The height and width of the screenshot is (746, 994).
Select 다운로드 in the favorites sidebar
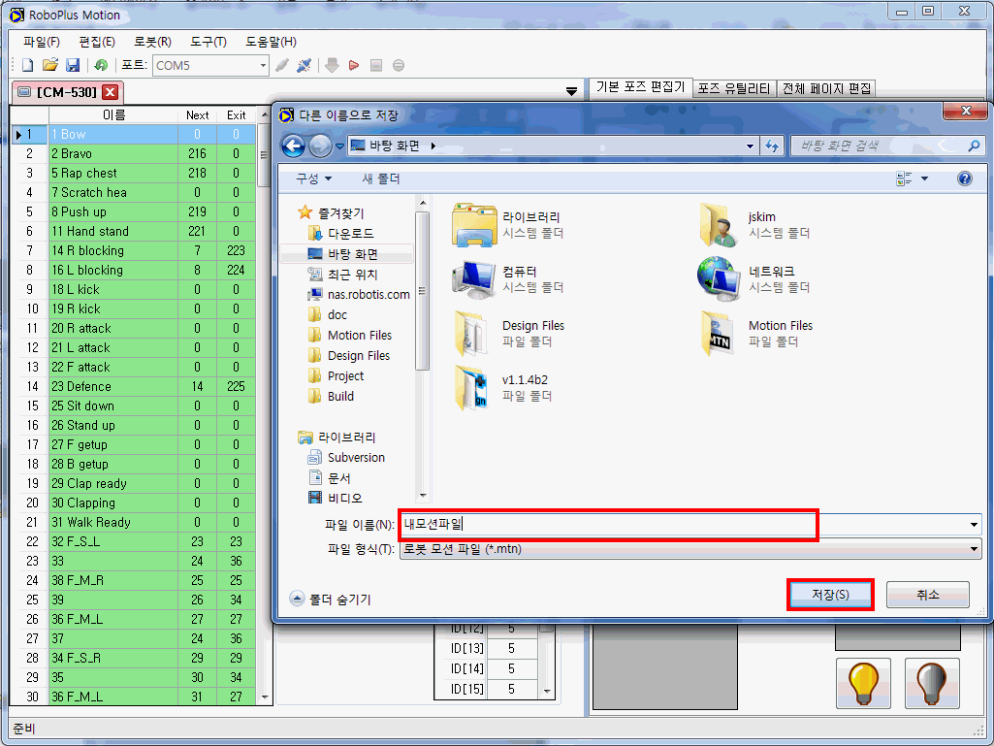tap(351, 234)
